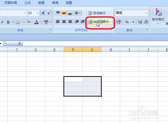Open the font name dropdown arrow

click(25, 13)
